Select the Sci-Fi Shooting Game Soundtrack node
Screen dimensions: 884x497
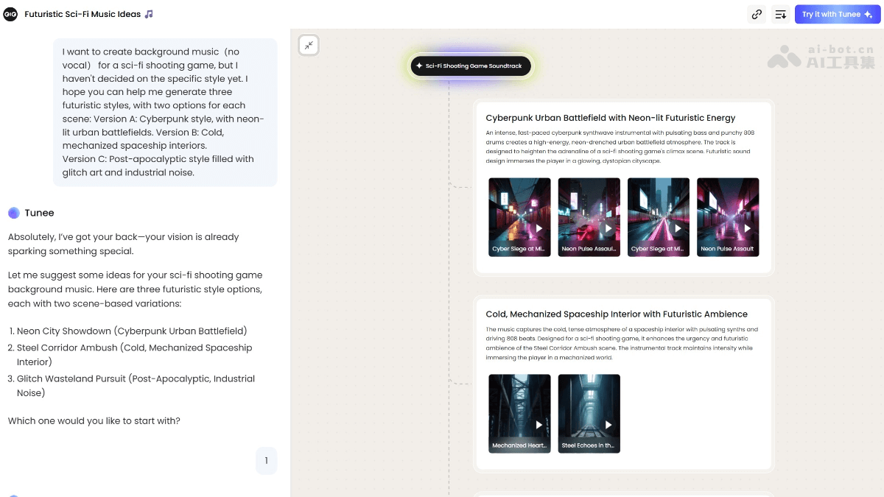471,66
